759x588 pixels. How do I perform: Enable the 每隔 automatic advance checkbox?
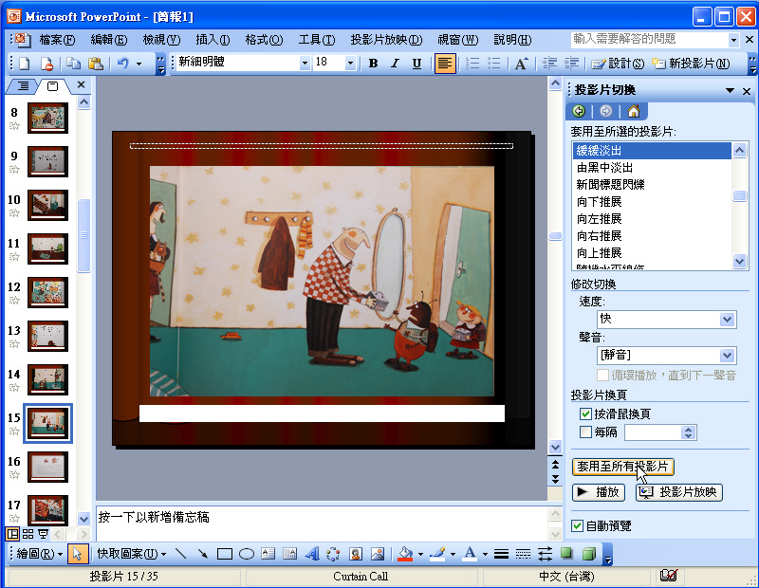coord(585,432)
